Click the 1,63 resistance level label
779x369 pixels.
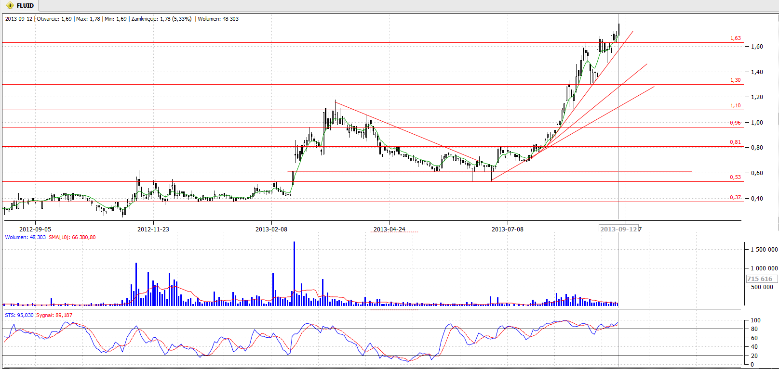[x=735, y=38]
